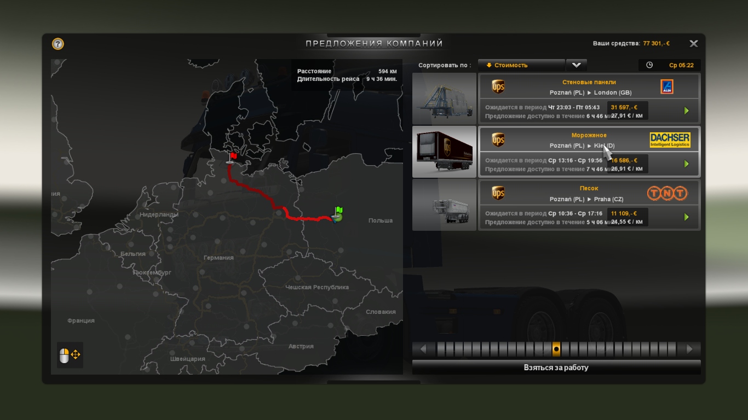Image resolution: width=748 pixels, height=420 pixels.
Task: Click UPS logo in London job
Action: 498,86
